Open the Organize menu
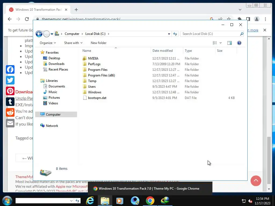 pos(48,43)
